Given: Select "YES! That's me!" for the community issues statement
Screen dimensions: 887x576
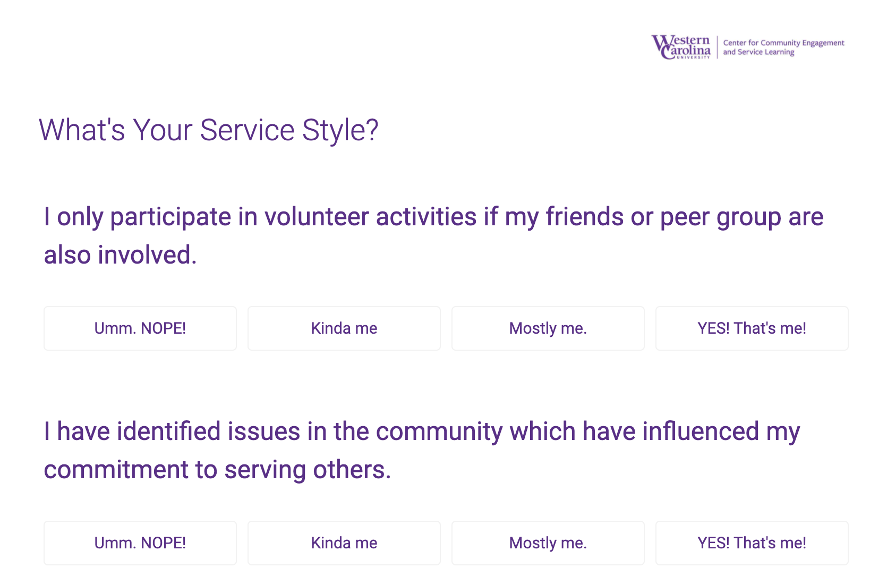Looking at the screenshot, I should 752,543.
